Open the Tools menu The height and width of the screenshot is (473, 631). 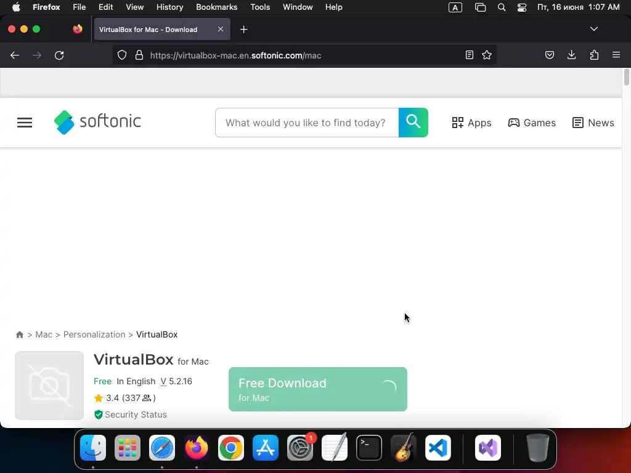click(x=260, y=7)
